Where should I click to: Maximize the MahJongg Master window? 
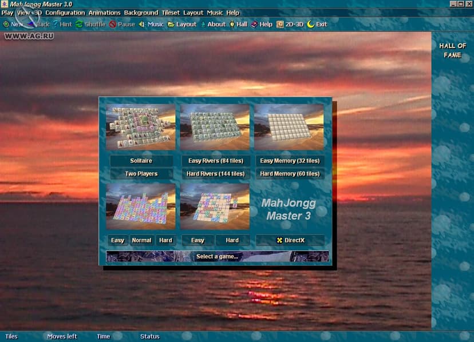[461, 4]
